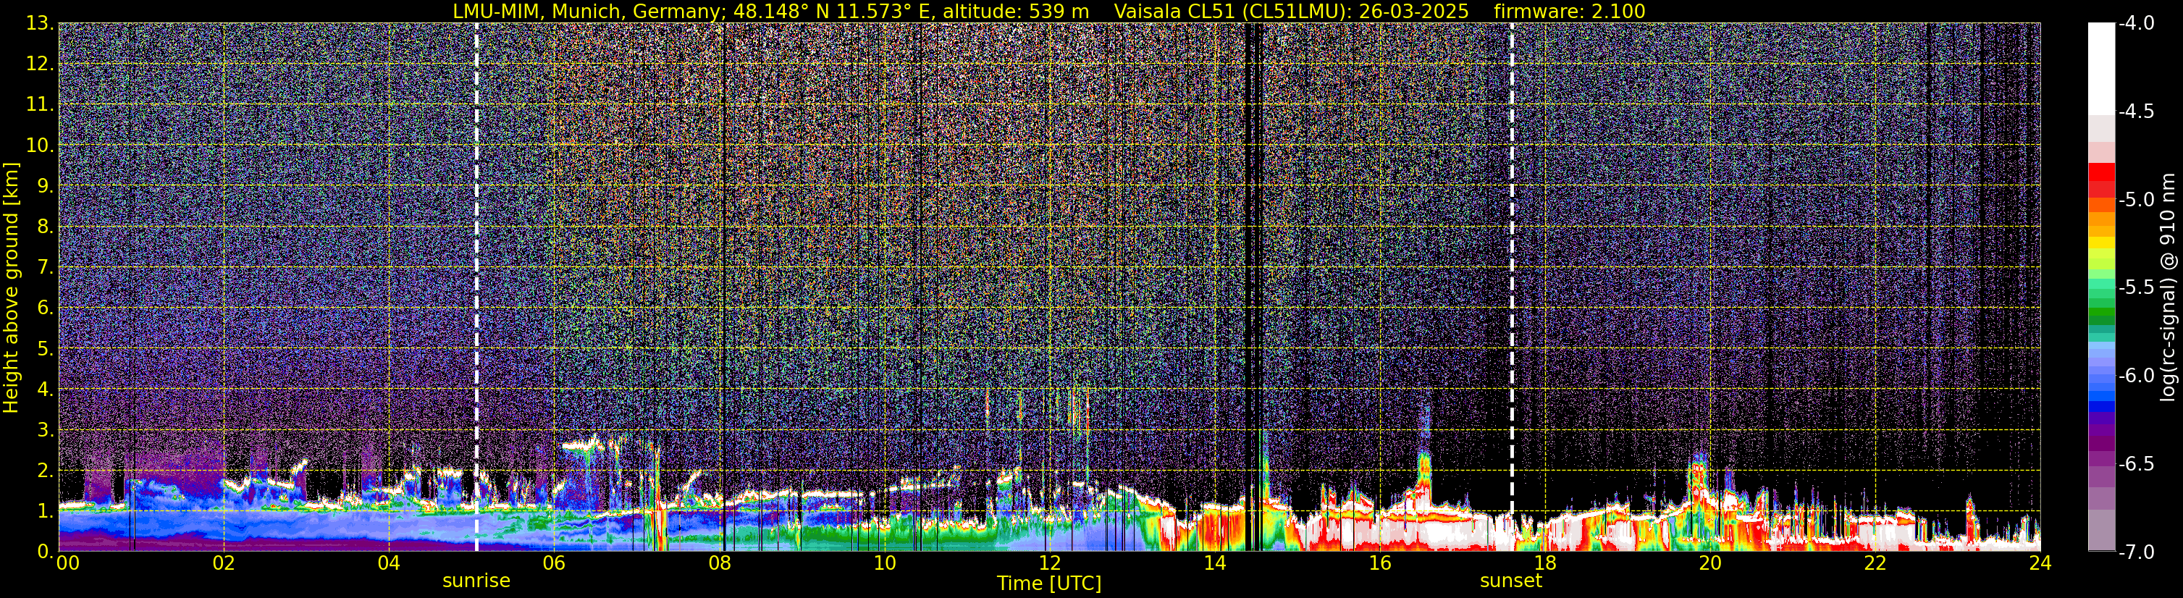This screenshot has width=2183, height=598.
Task: Click the "Vaisala CL51 (CL51LMU): 26-03-2025" text
Action: click(1292, 11)
